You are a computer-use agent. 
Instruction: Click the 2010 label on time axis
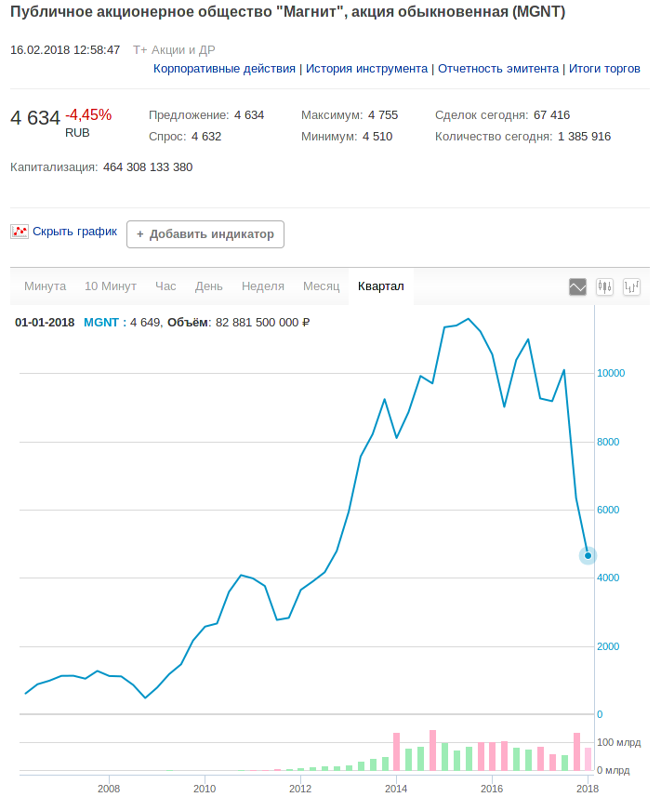tap(205, 789)
